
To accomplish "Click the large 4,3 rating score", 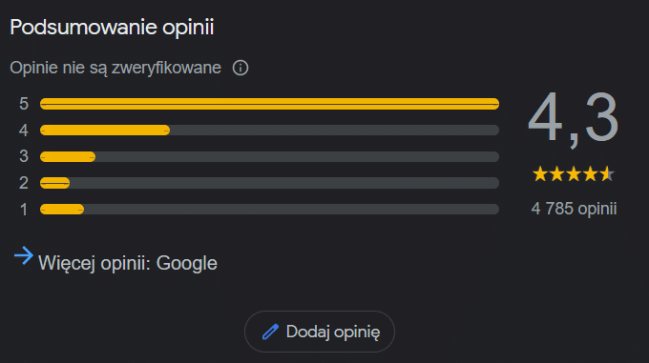I will pyautogui.click(x=574, y=119).
